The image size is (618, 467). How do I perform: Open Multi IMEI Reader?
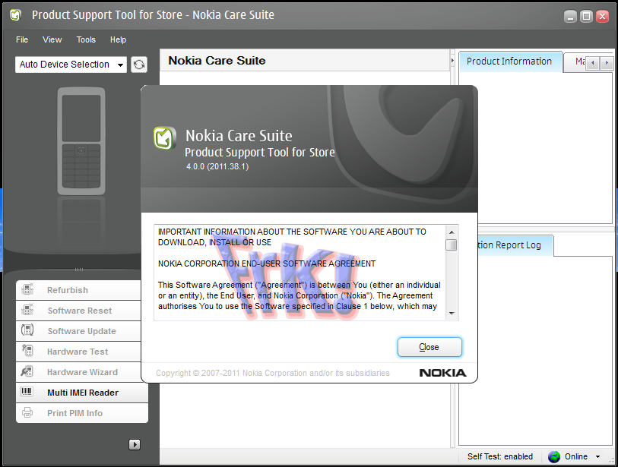coord(82,393)
